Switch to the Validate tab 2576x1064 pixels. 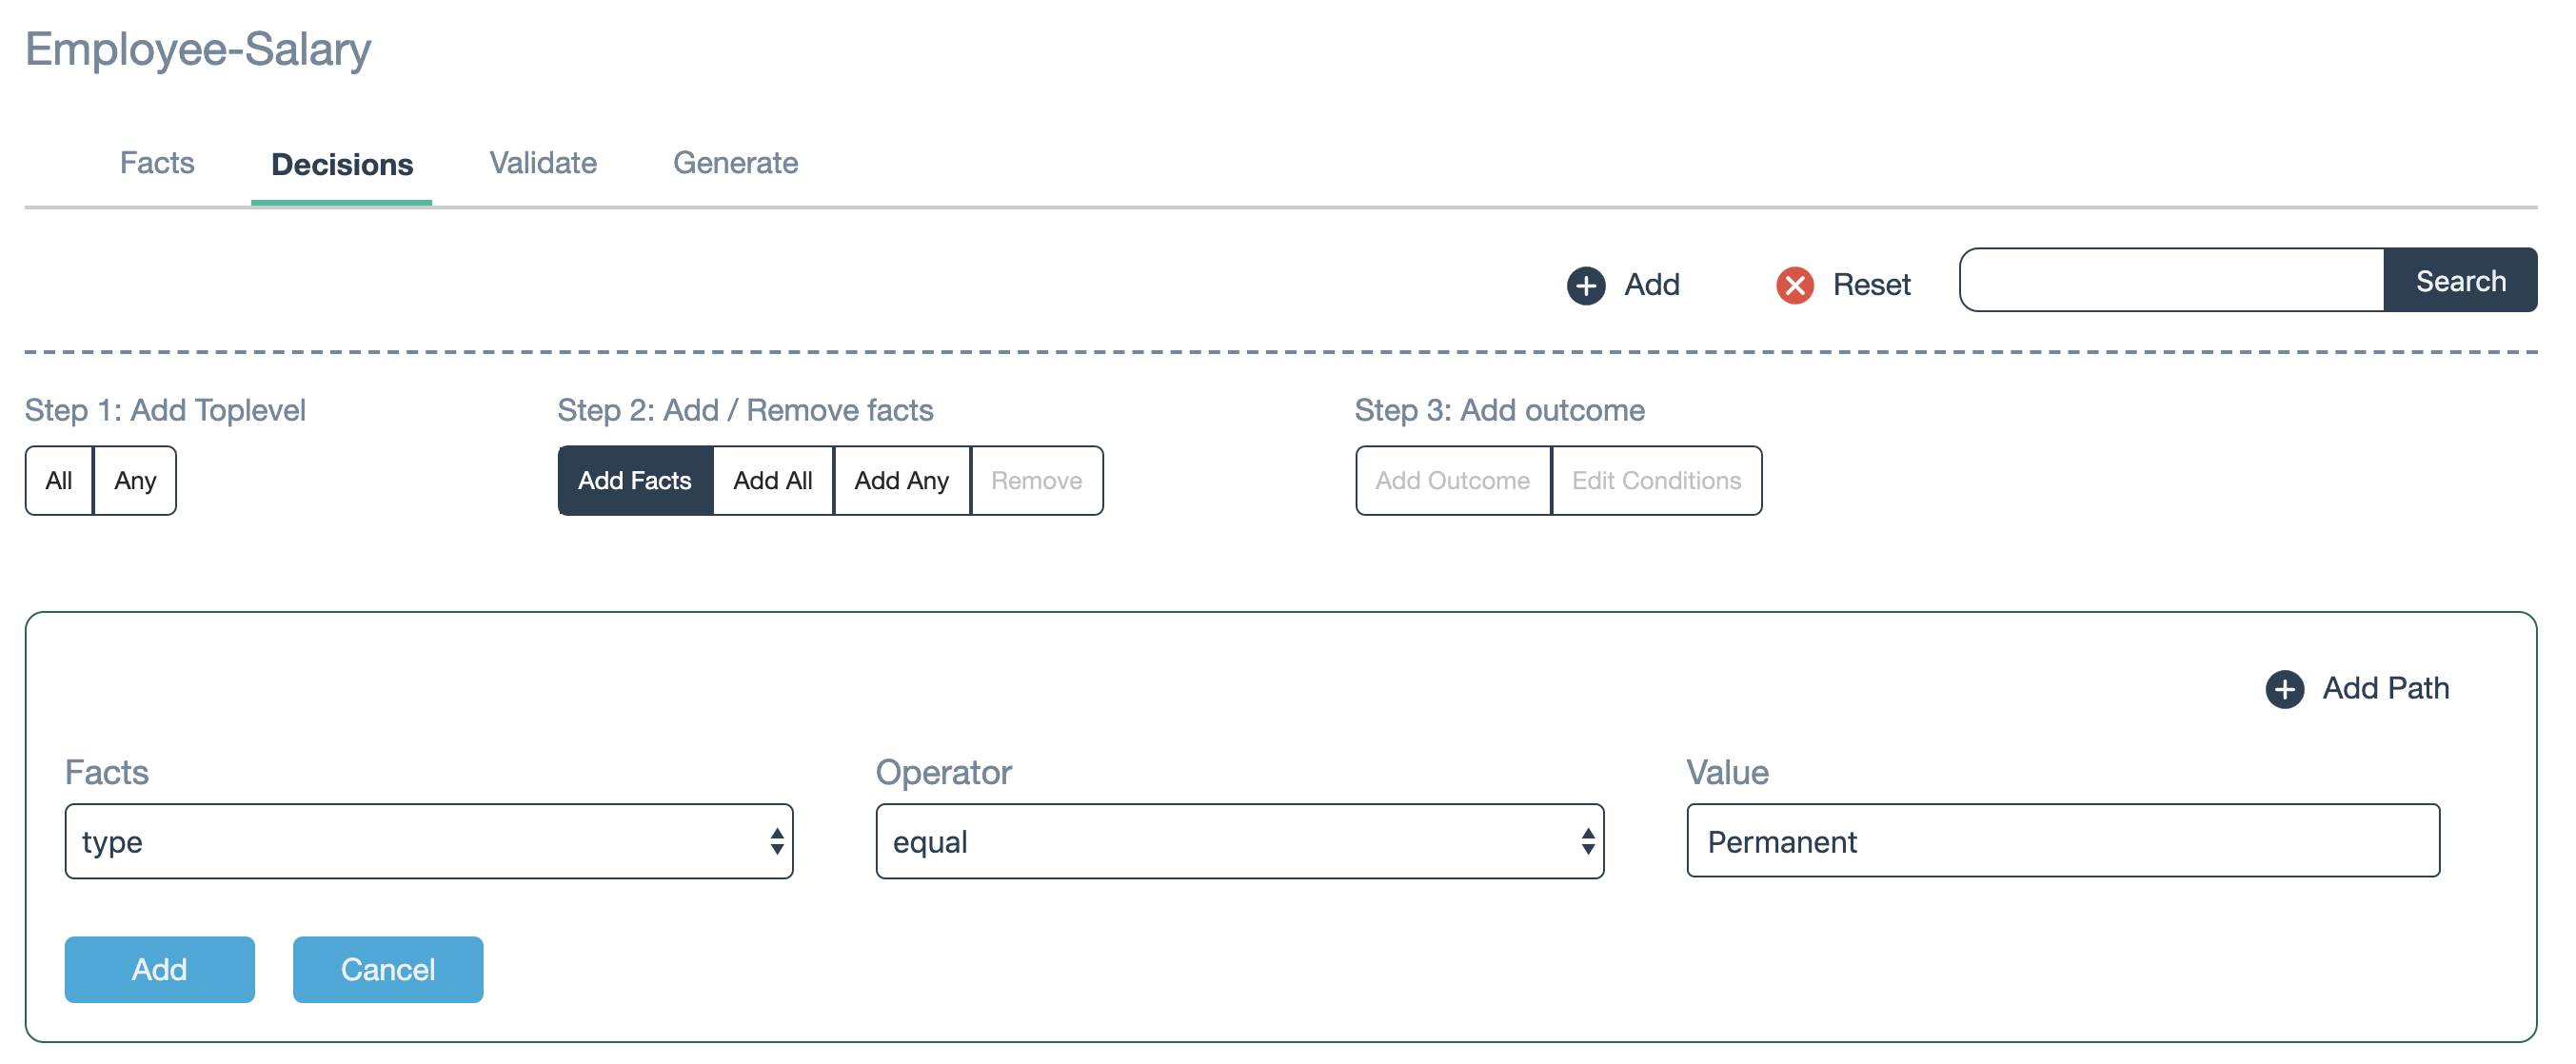(543, 163)
